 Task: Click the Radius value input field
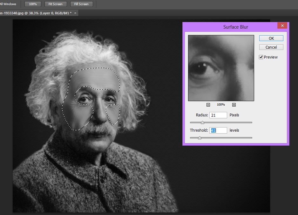point(218,115)
